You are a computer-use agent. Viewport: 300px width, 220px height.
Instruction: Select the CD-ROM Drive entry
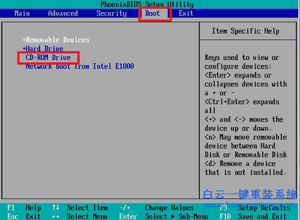point(48,58)
